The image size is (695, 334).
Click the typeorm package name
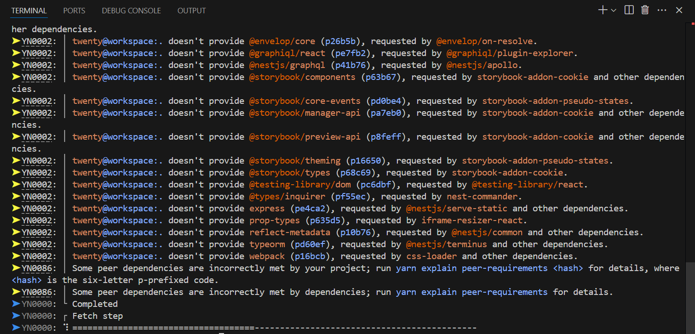[267, 244]
